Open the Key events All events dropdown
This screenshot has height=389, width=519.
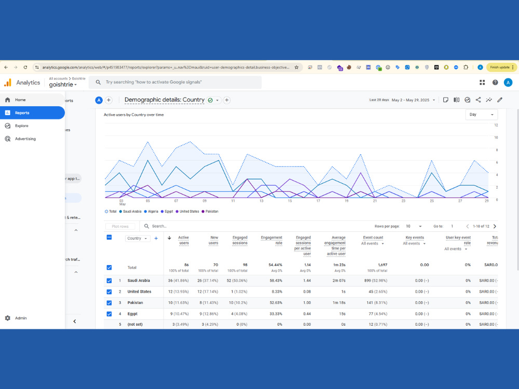coord(414,243)
